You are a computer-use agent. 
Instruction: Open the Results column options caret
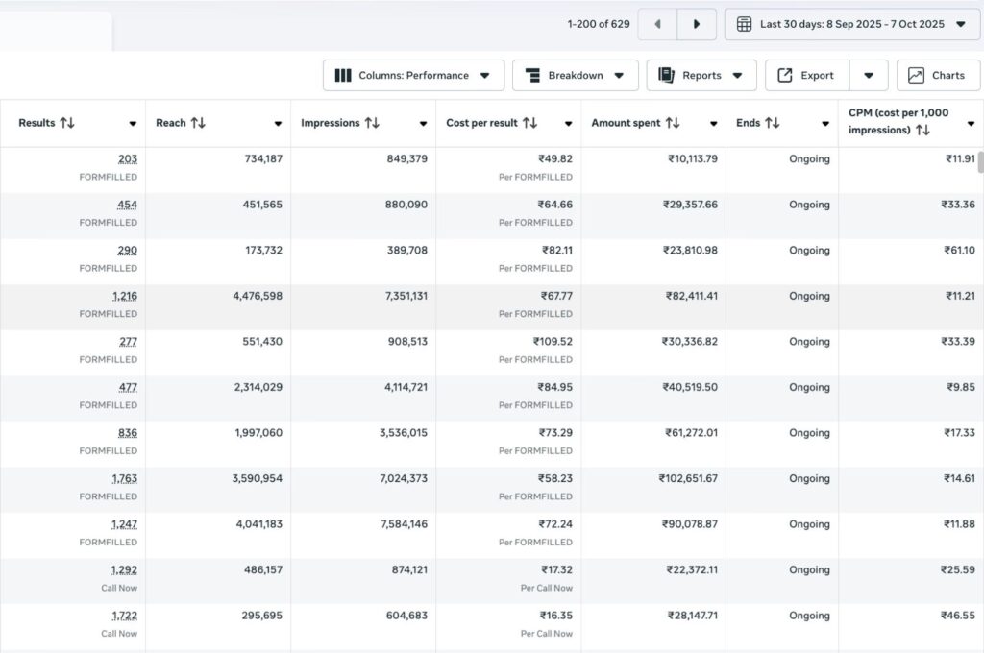133,124
